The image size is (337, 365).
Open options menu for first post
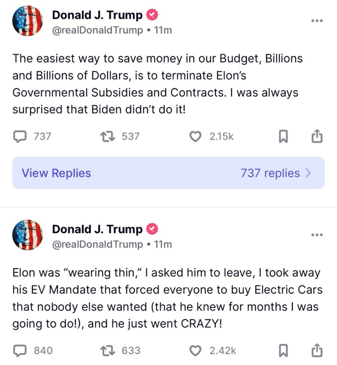(x=317, y=21)
